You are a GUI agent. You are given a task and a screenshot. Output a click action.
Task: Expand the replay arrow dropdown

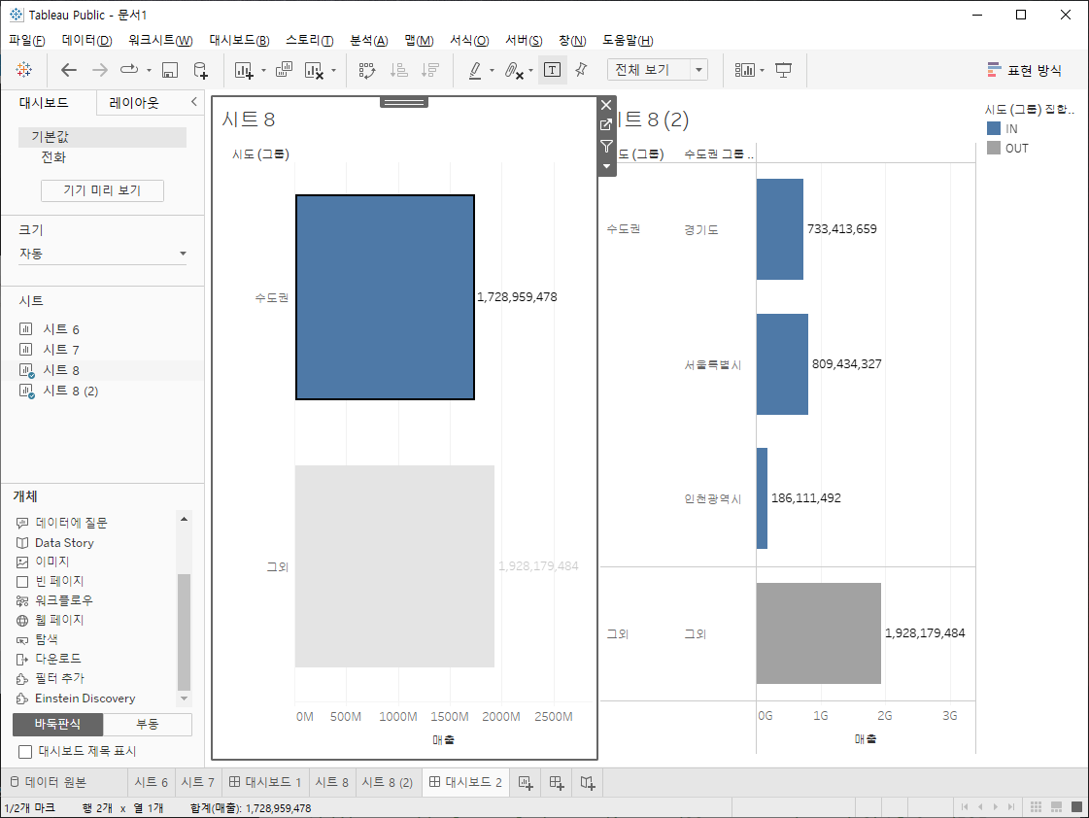pyautogui.click(x=149, y=70)
